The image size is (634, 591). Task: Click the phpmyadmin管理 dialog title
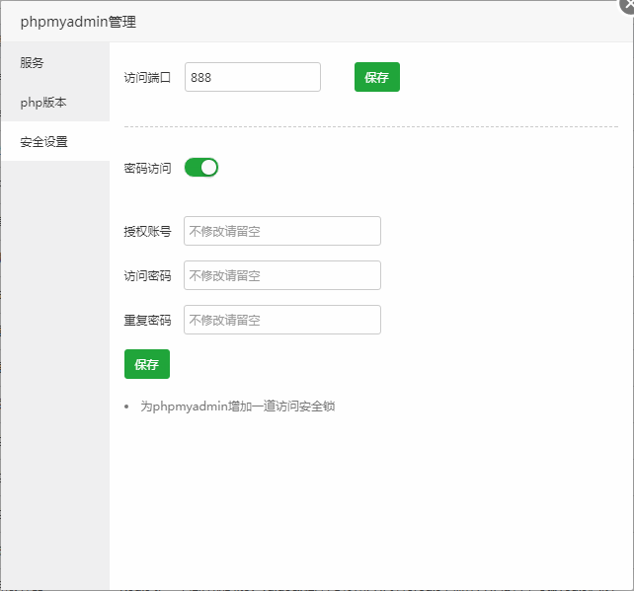[78, 22]
